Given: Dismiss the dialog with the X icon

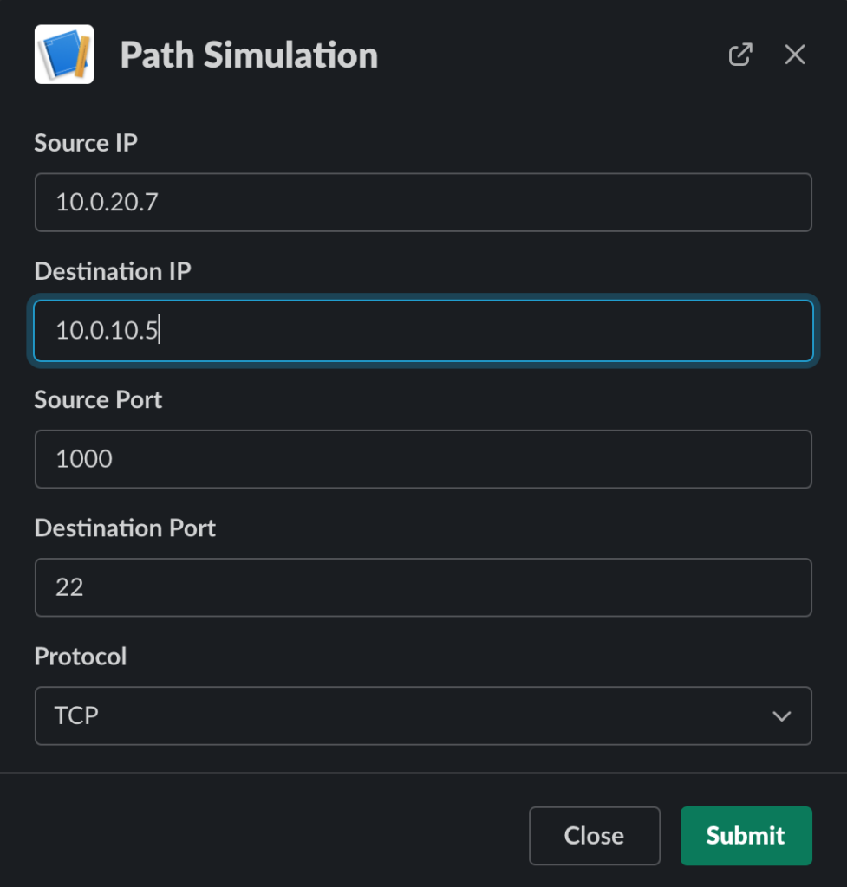Looking at the screenshot, I should click(795, 55).
